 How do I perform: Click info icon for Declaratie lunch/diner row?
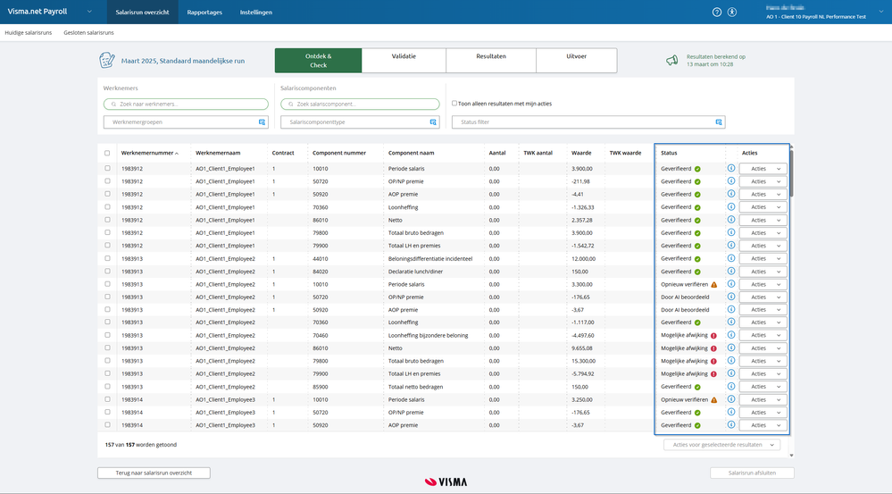pyautogui.click(x=731, y=271)
